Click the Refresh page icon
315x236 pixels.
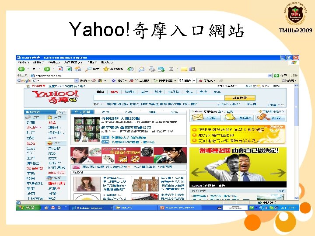click(x=69, y=69)
